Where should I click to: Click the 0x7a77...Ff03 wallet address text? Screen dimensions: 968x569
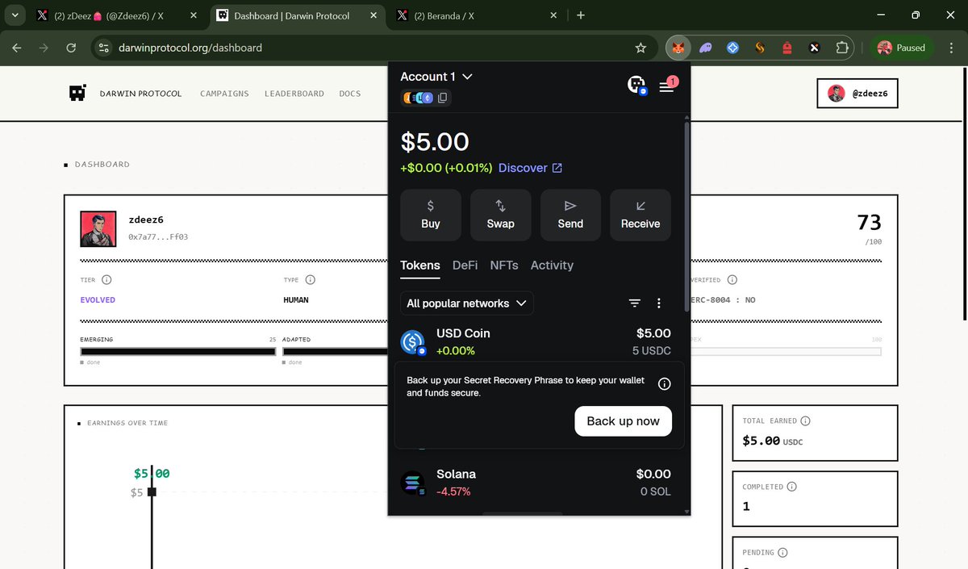click(x=158, y=237)
